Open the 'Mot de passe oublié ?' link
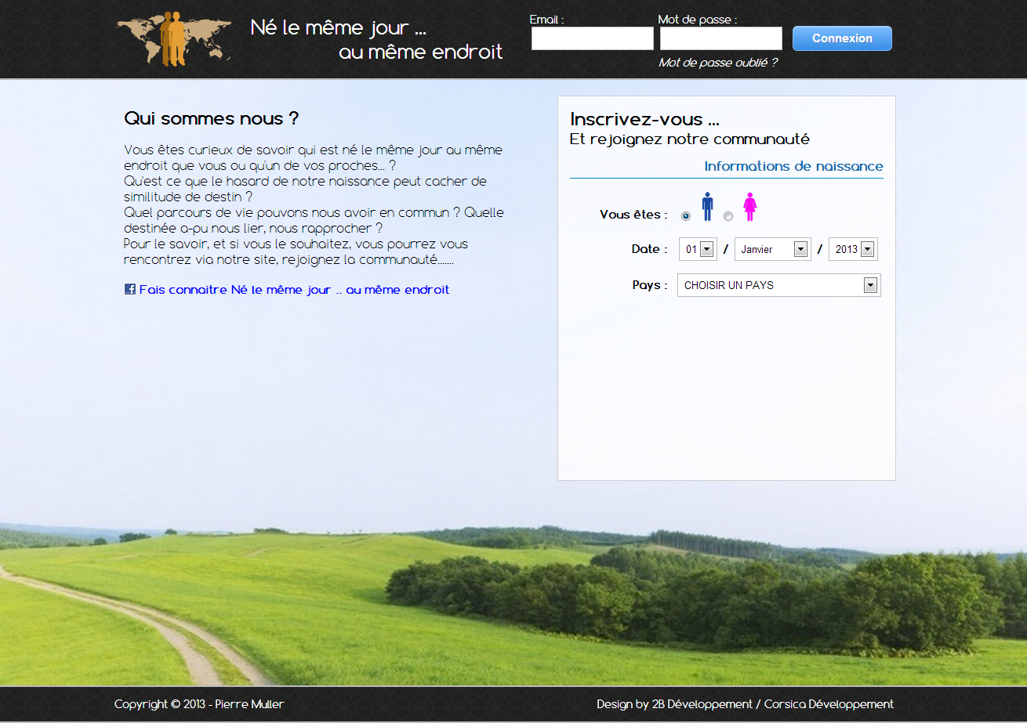The width and height of the screenshot is (1027, 723). coord(717,63)
